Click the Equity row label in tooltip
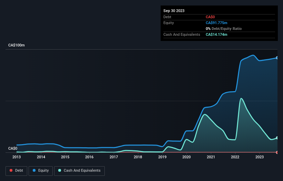This screenshot has width=283, height=181. coord(169,23)
